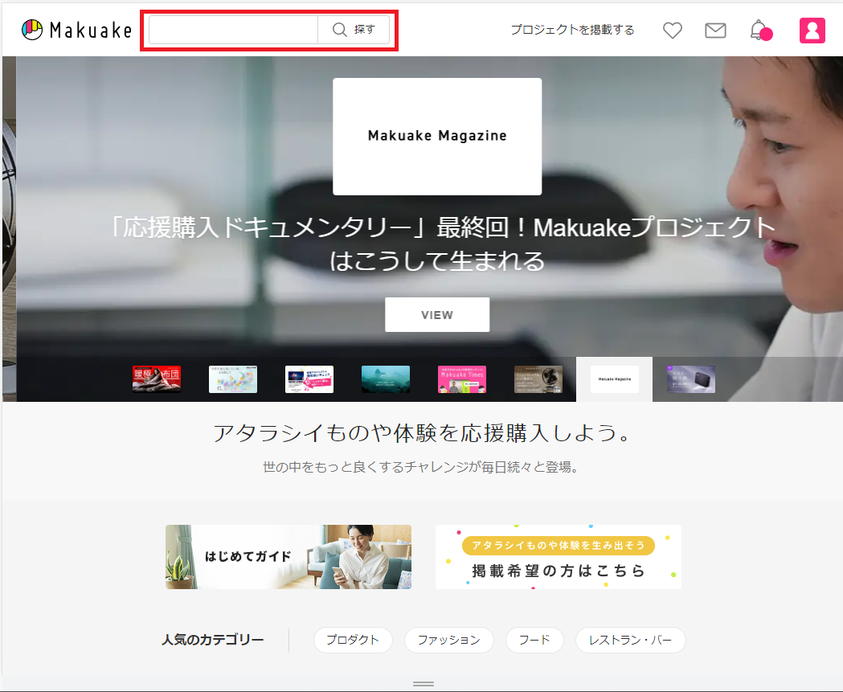The width and height of the screenshot is (843, 692).
Task: Select the Makuake Times carousel thumbnail
Action: [x=462, y=379]
